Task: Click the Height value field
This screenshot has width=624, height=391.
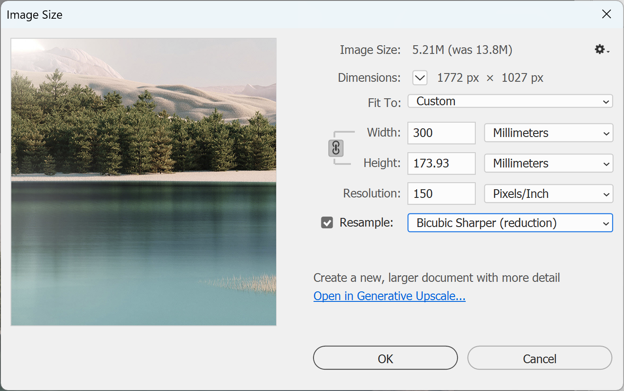Action: pyautogui.click(x=441, y=164)
